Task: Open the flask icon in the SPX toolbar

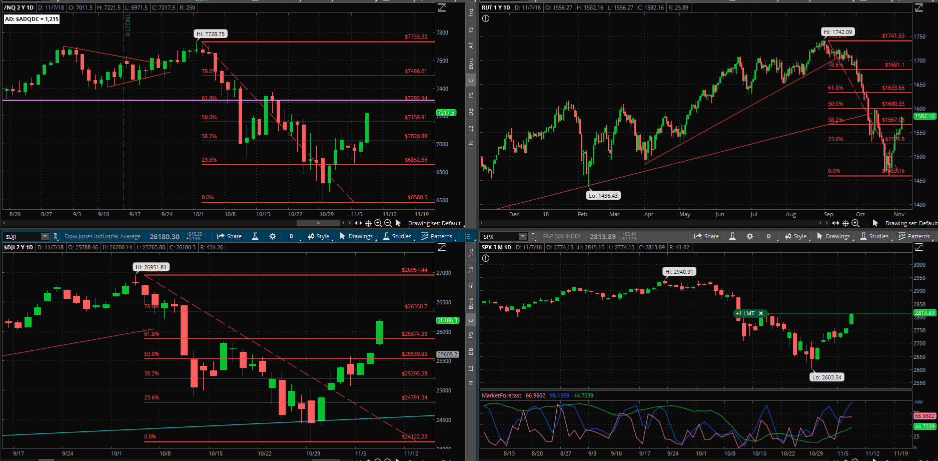Action: click(732, 236)
